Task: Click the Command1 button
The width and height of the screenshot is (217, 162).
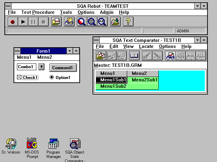Action: 63,67
